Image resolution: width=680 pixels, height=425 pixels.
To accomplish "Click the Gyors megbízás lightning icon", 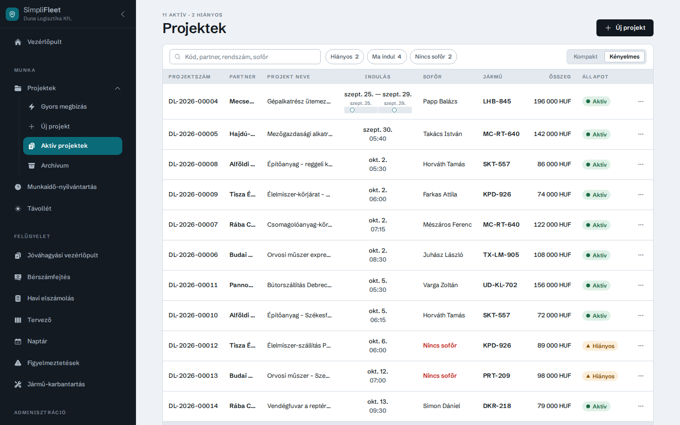I will (32, 107).
